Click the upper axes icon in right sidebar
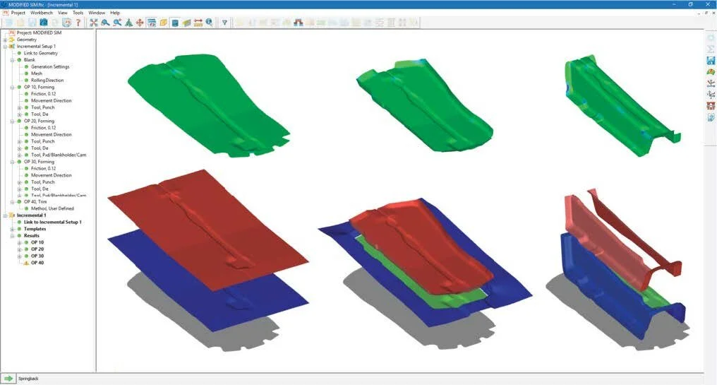Screen dimensions: 717x385 [x=711, y=83]
